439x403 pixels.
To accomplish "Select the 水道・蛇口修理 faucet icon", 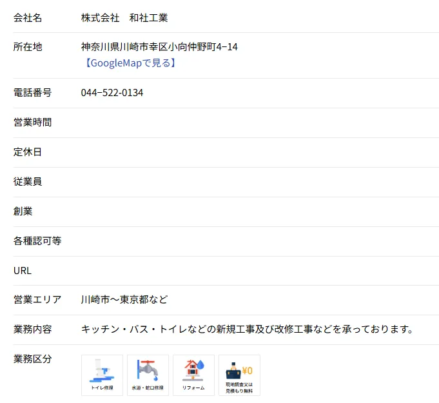I will (148, 375).
